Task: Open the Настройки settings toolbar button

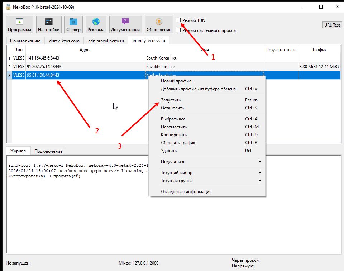Action: (48, 25)
